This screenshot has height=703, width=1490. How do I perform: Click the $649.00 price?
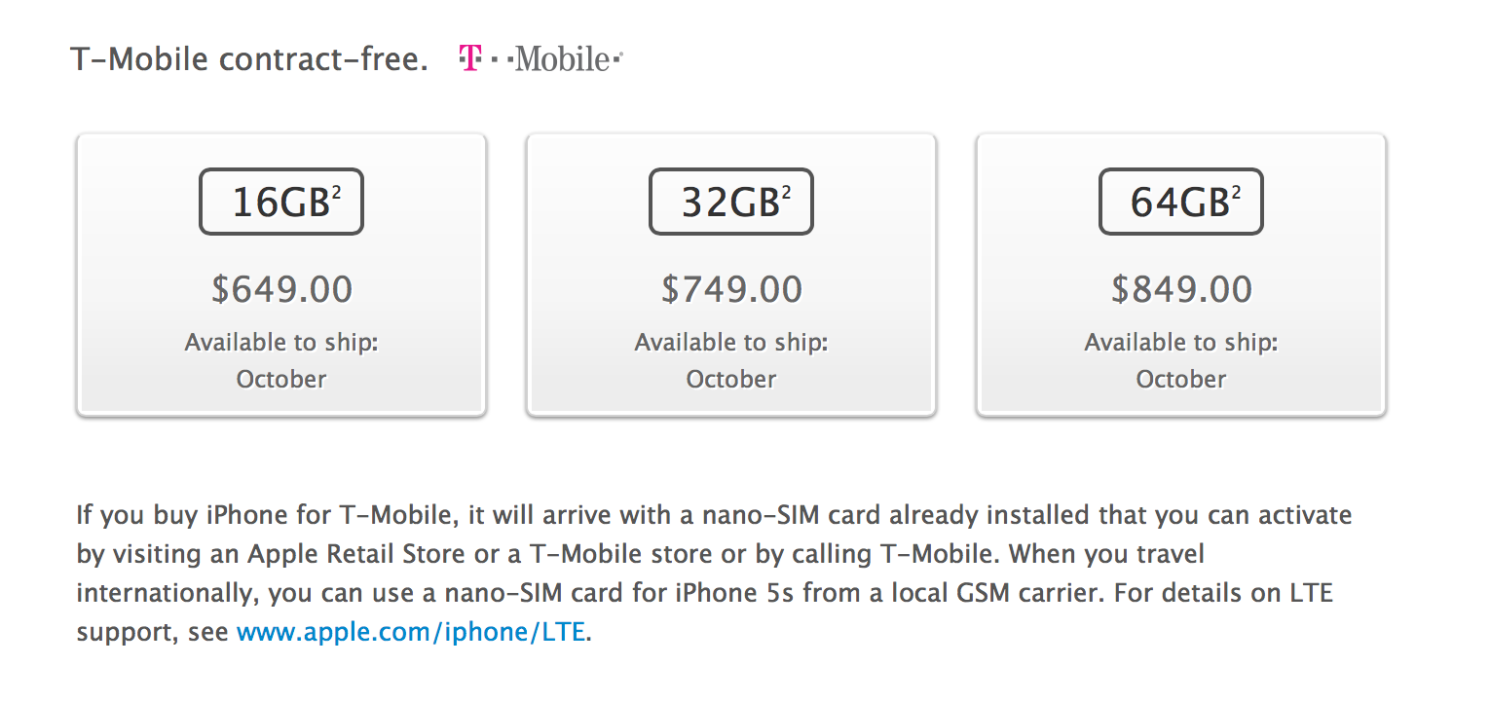coord(281,289)
